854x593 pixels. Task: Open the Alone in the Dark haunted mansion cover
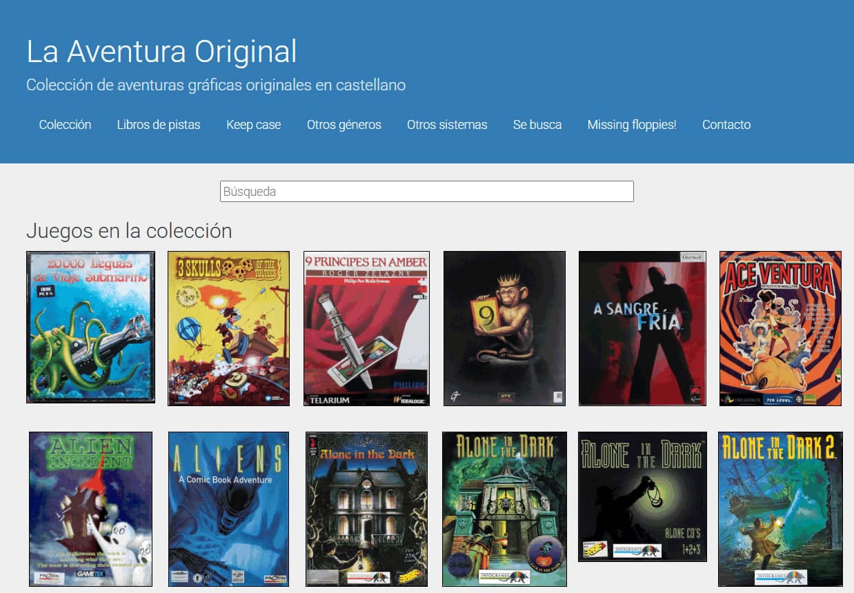[x=366, y=509]
